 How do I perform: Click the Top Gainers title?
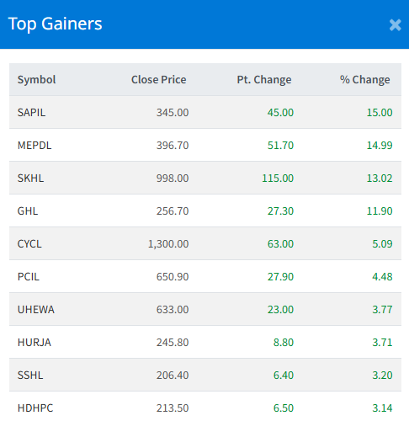[56, 24]
